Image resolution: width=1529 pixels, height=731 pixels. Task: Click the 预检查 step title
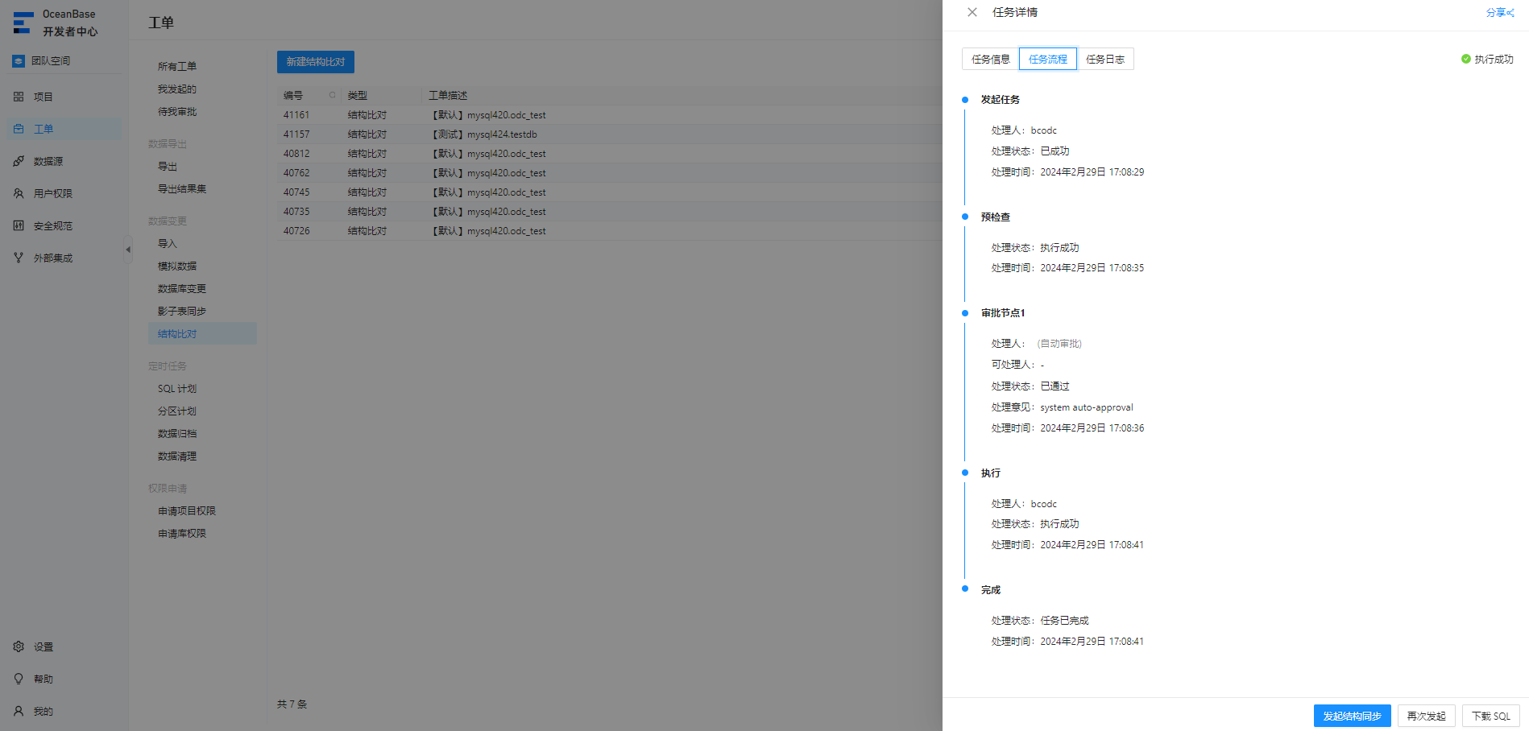(x=995, y=217)
